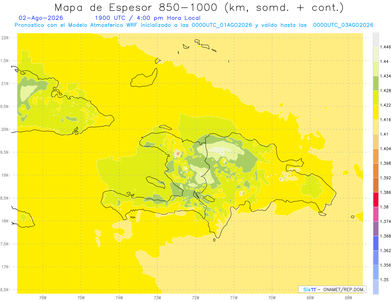
Task: Pick the olive green swatch between 1.434 and 1.428
Action: click(x=376, y=83)
